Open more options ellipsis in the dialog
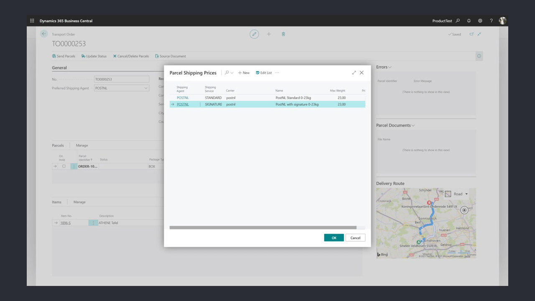The width and height of the screenshot is (535, 301). point(277,73)
